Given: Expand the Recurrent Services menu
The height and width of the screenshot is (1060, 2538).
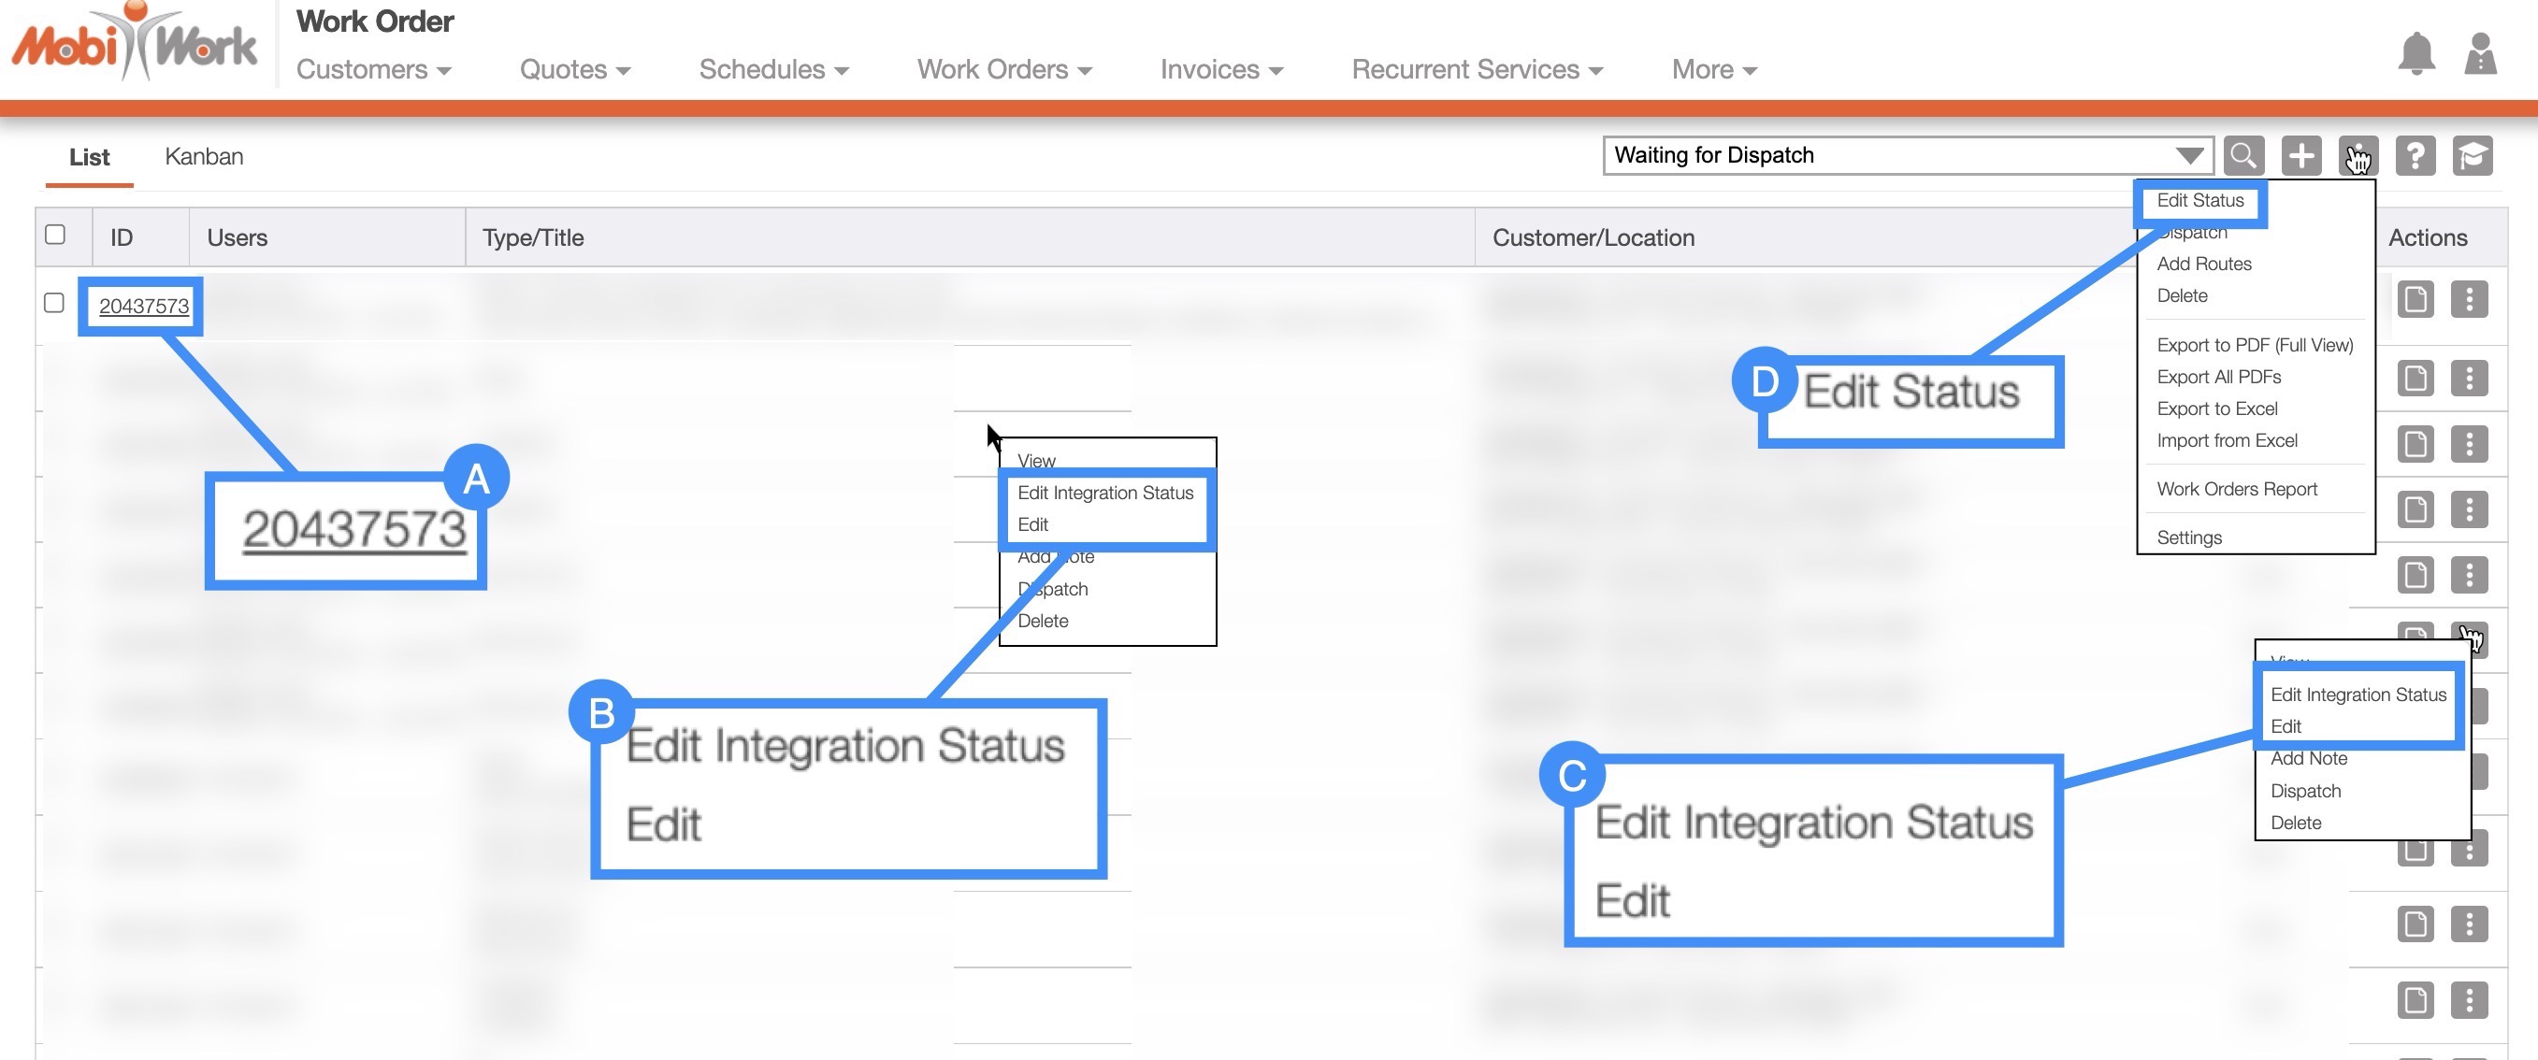Looking at the screenshot, I should click(1476, 70).
